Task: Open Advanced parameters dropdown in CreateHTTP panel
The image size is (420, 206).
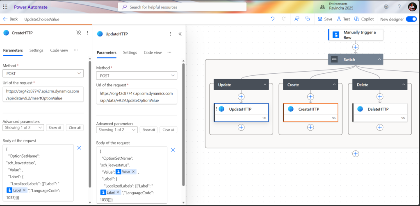Action: (23, 128)
